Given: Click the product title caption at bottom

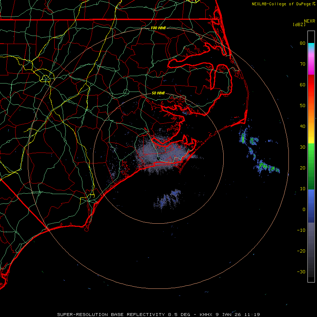Looking at the screenshot, I should tap(158, 315).
